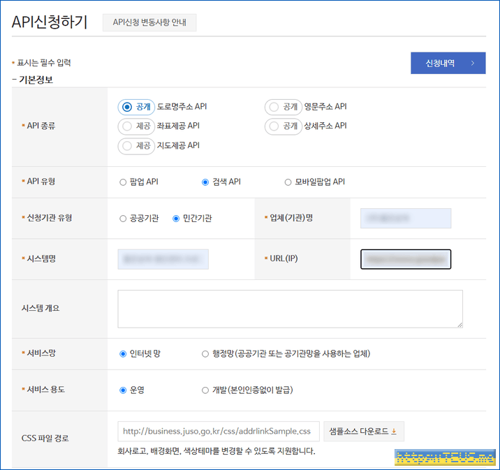Open API신청 변동사항 안내 tab
Viewport: 500px width, 470px height.
[x=149, y=22]
